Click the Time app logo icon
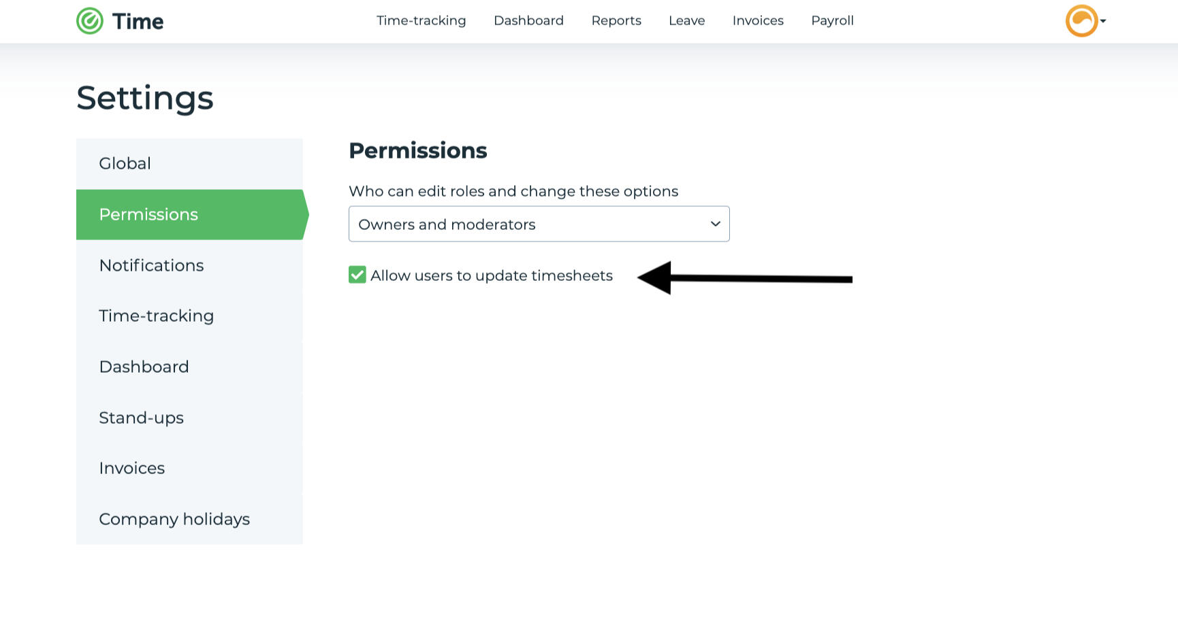The width and height of the screenshot is (1178, 640). point(89,21)
